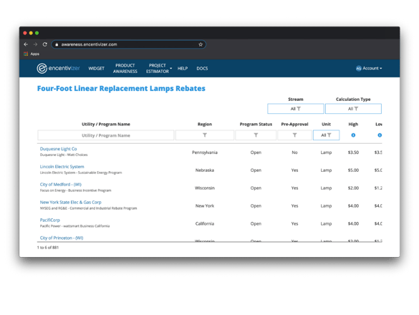Viewport: 419px width, 315px height.
Task: Click the '1 to 6 of 881' row count
Action: 48,248
